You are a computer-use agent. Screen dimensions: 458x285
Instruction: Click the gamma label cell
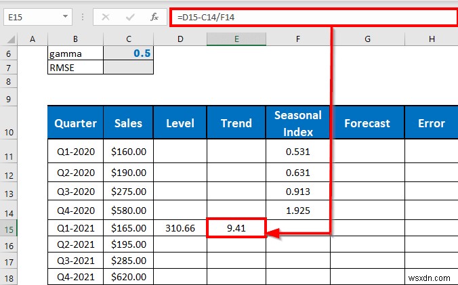point(75,53)
